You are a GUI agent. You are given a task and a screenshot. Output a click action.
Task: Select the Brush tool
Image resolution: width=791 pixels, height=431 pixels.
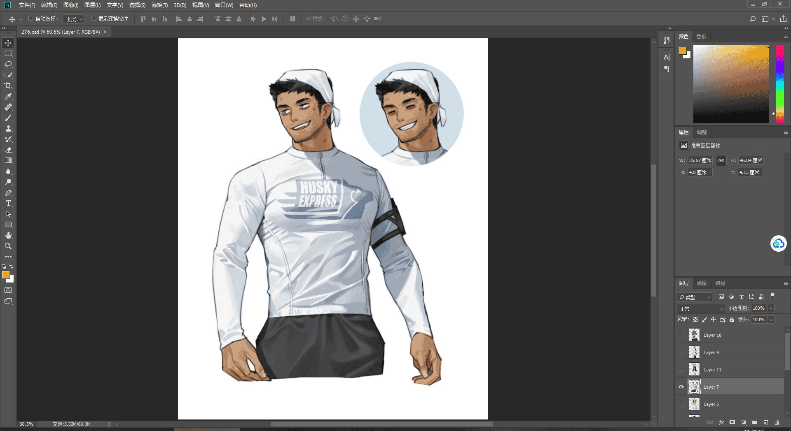click(x=8, y=118)
